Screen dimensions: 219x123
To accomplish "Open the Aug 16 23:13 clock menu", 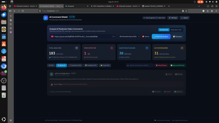I will (x=113, y=2).
